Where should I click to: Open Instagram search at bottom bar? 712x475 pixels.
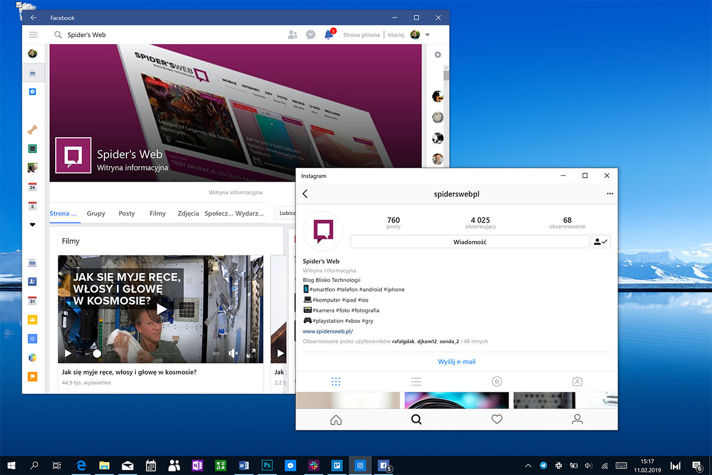point(417,419)
